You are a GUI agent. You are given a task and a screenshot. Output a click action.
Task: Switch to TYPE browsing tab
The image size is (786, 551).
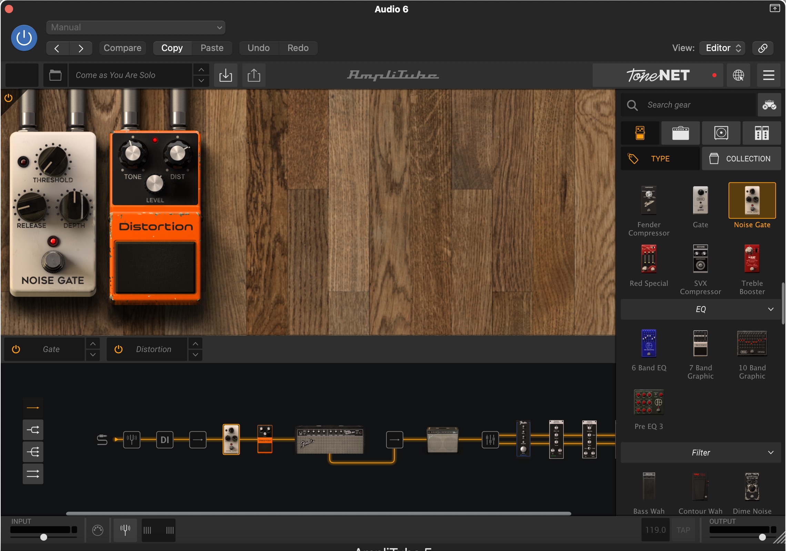click(x=660, y=159)
